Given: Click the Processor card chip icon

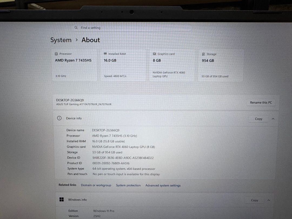Looking at the screenshot, I should [x=56, y=54].
